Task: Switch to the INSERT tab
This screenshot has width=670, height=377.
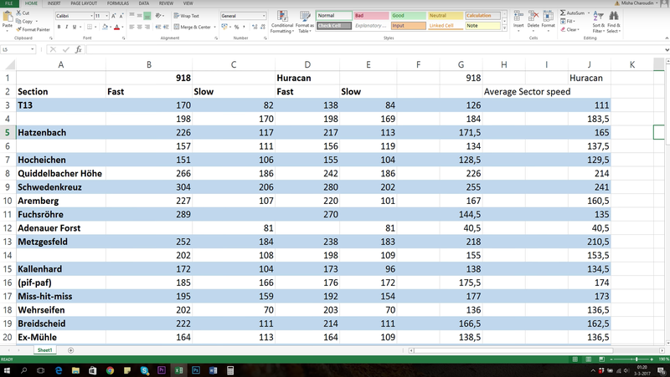Action: coord(54,3)
